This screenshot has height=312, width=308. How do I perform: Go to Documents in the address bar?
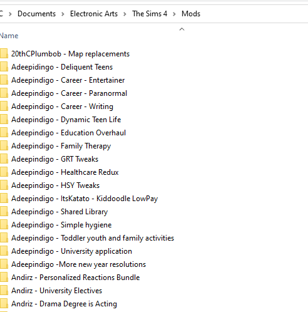[x=36, y=14]
